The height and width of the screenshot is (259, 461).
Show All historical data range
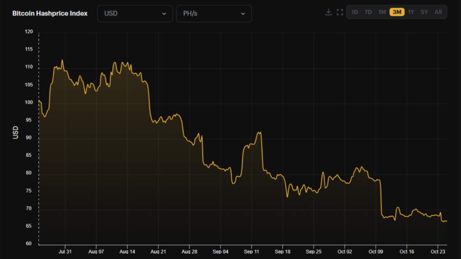point(438,12)
